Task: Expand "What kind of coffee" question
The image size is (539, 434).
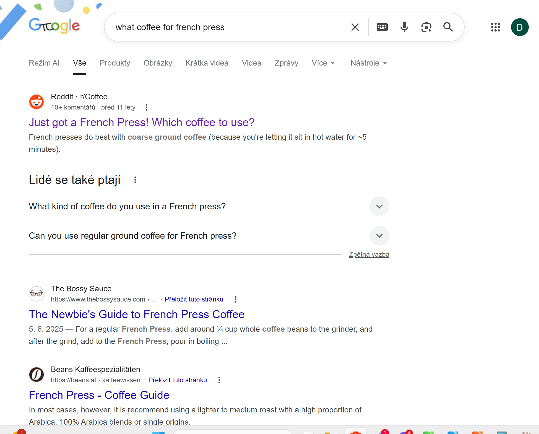Action: [x=379, y=206]
